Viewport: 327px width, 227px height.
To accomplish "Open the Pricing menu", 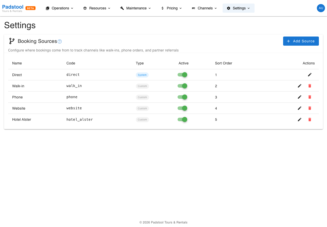I will point(171,8).
